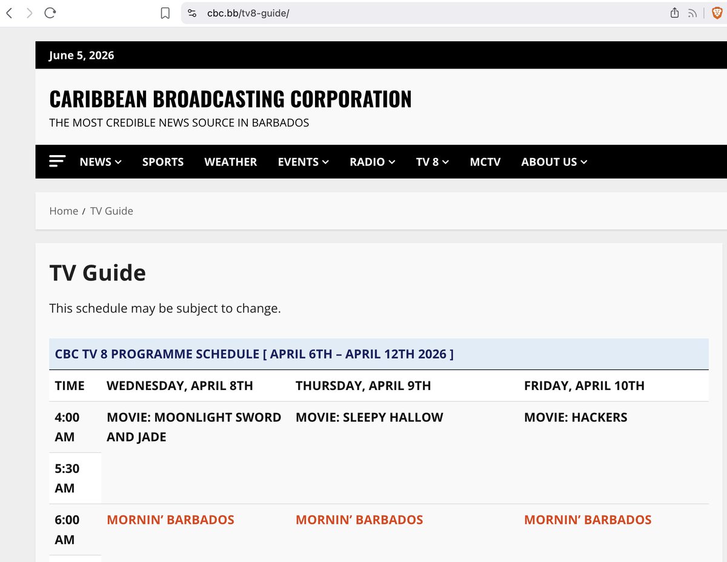Screen dimensions: 727x562
Task: Click the TV Guide page heading
Action: (98, 273)
